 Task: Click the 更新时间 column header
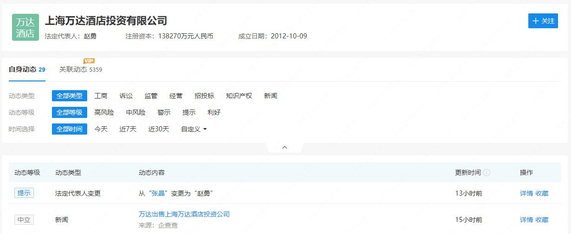(468, 172)
